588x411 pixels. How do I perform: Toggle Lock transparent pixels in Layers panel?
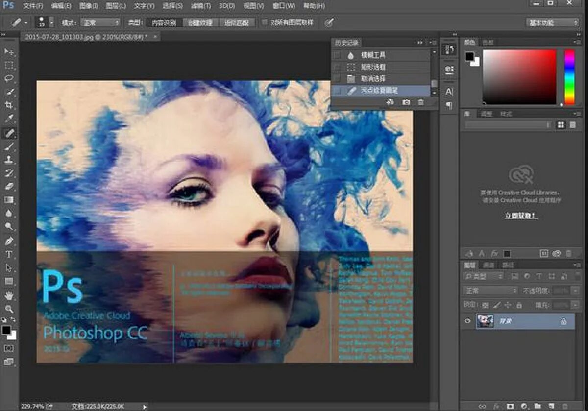click(485, 305)
